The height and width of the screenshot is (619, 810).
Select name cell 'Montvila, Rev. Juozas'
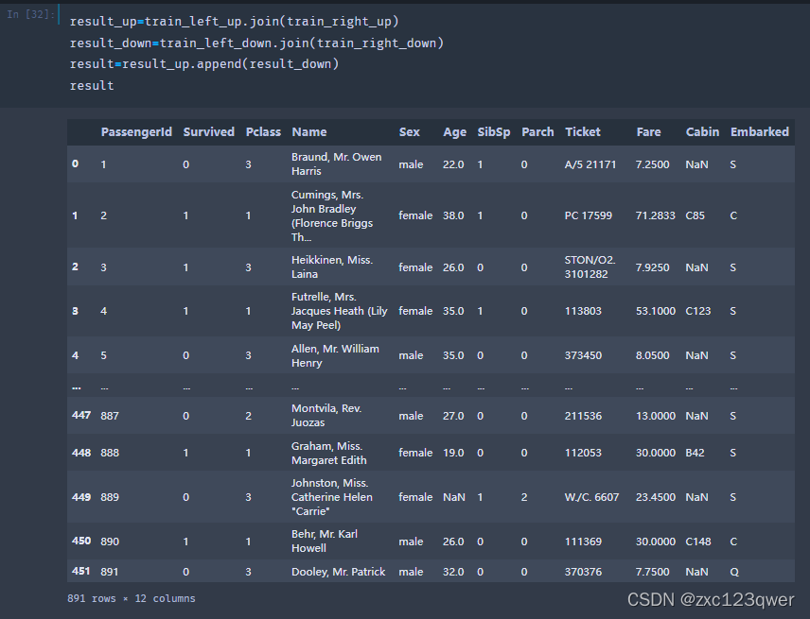point(326,415)
